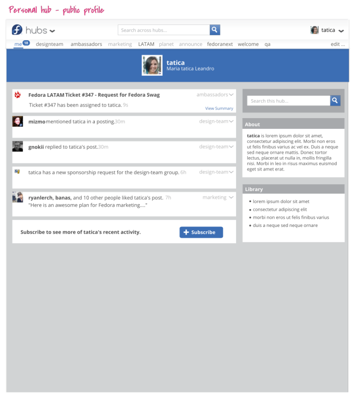358x397 pixels.
Task: Click 'Ticket #347 has been assigned' text
Action: click(75, 105)
